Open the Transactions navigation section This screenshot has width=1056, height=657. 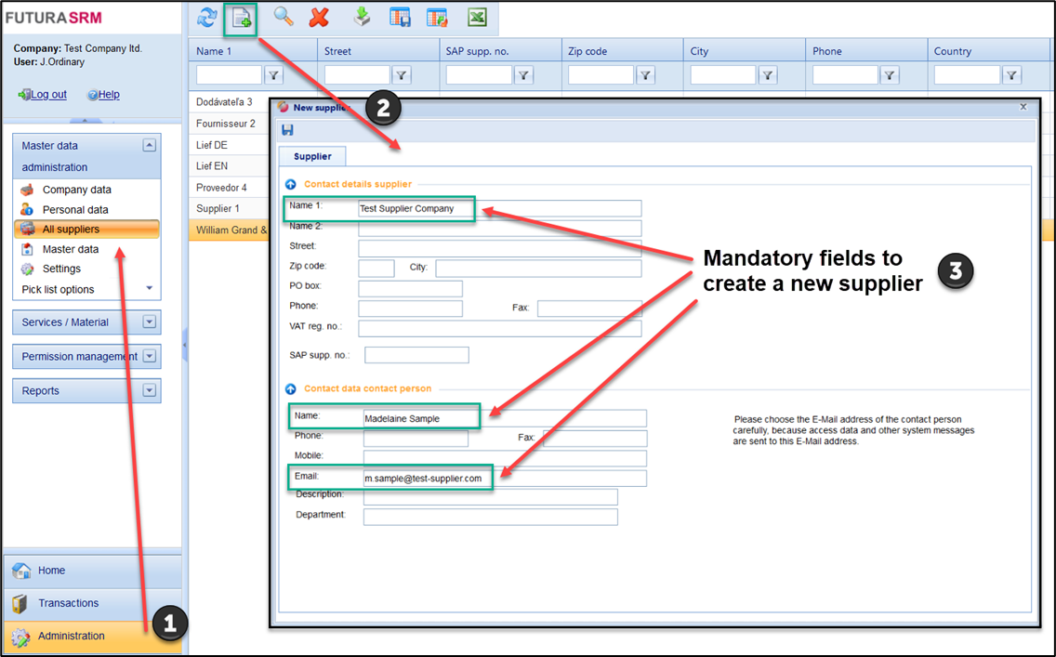68,603
